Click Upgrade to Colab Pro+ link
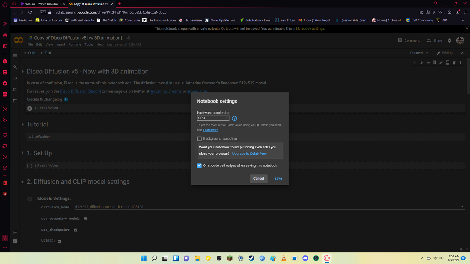Image resolution: width=470 pixels, height=264 pixels. click(250, 154)
